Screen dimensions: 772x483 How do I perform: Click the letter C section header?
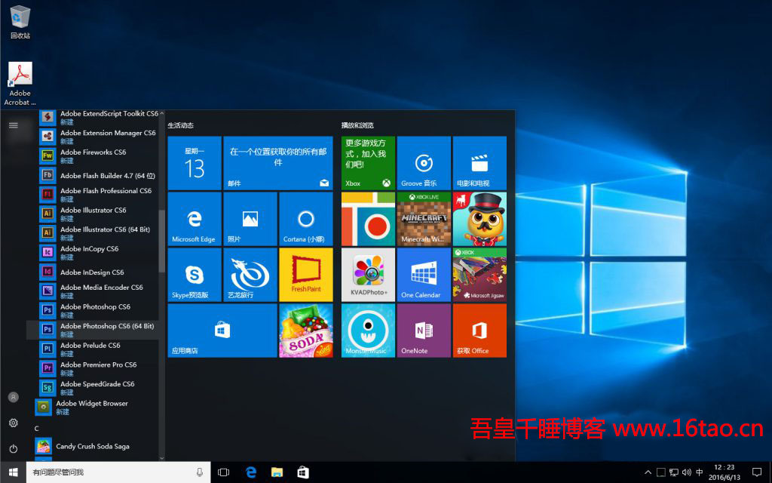(36, 428)
